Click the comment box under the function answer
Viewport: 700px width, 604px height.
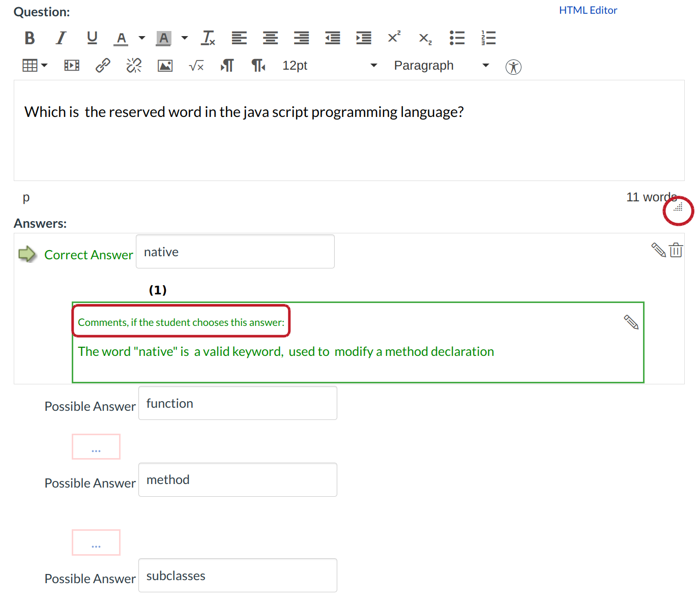click(96, 447)
